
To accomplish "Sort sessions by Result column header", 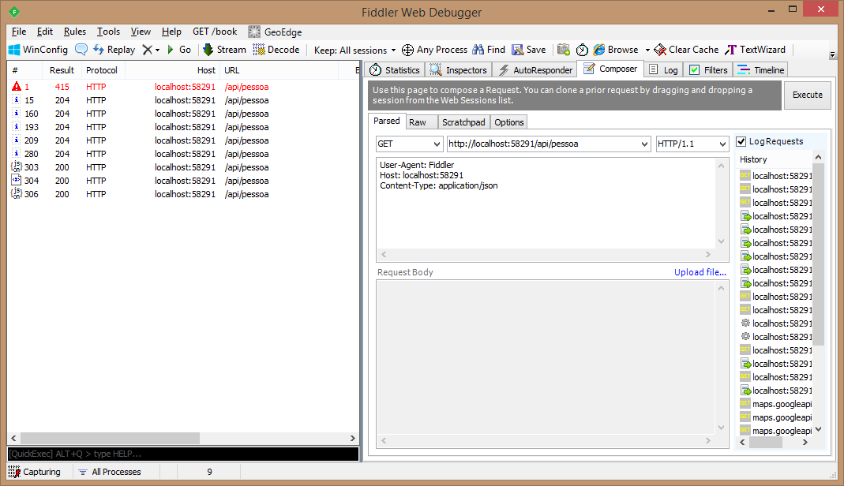I will coord(62,70).
